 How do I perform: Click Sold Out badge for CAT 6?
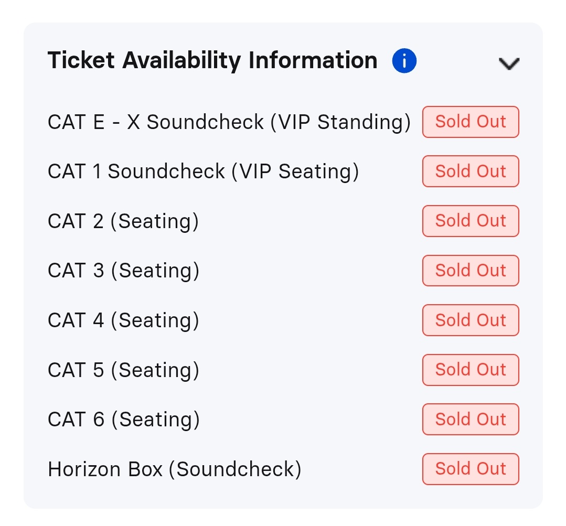pyautogui.click(x=471, y=420)
